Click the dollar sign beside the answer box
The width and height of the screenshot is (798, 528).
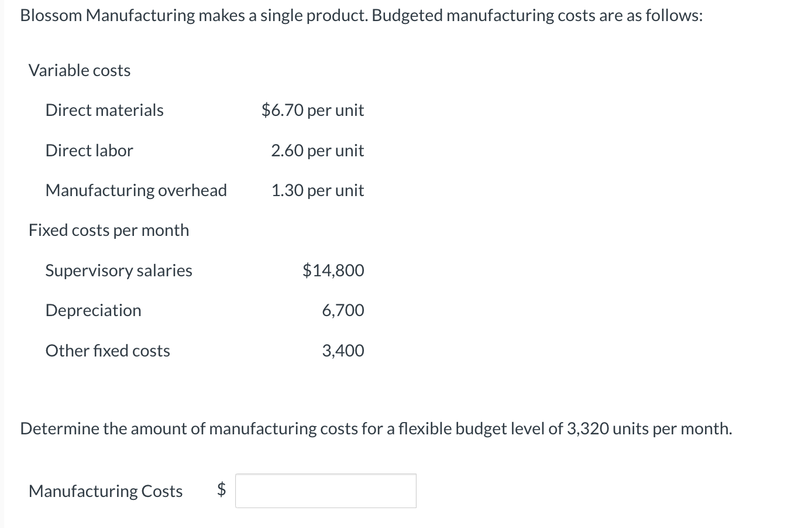pyautogui.click(x=220, y=491)
